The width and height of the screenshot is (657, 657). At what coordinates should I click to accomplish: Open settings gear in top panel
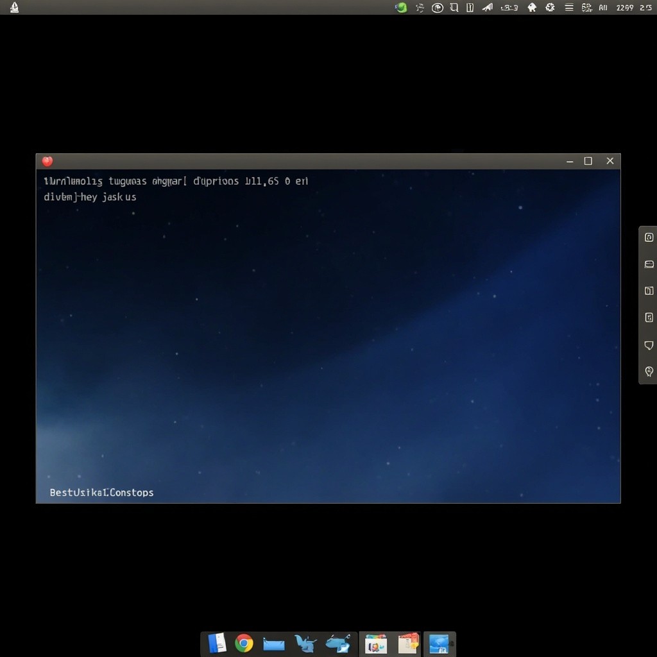(550, 8)
